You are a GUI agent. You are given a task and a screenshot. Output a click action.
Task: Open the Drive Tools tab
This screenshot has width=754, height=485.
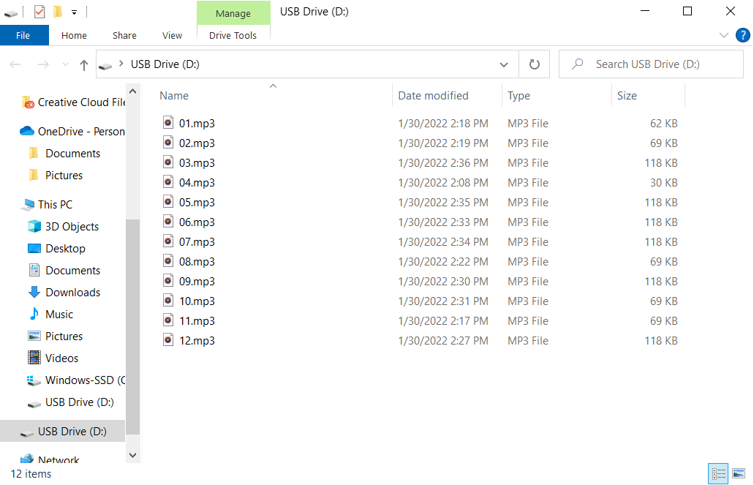point(233,35)
